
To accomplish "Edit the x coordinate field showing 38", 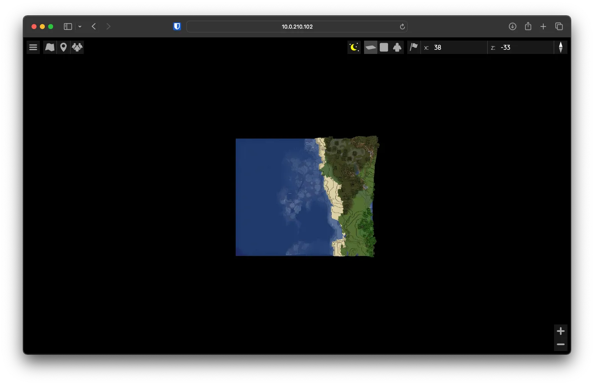I will point(454,47).
